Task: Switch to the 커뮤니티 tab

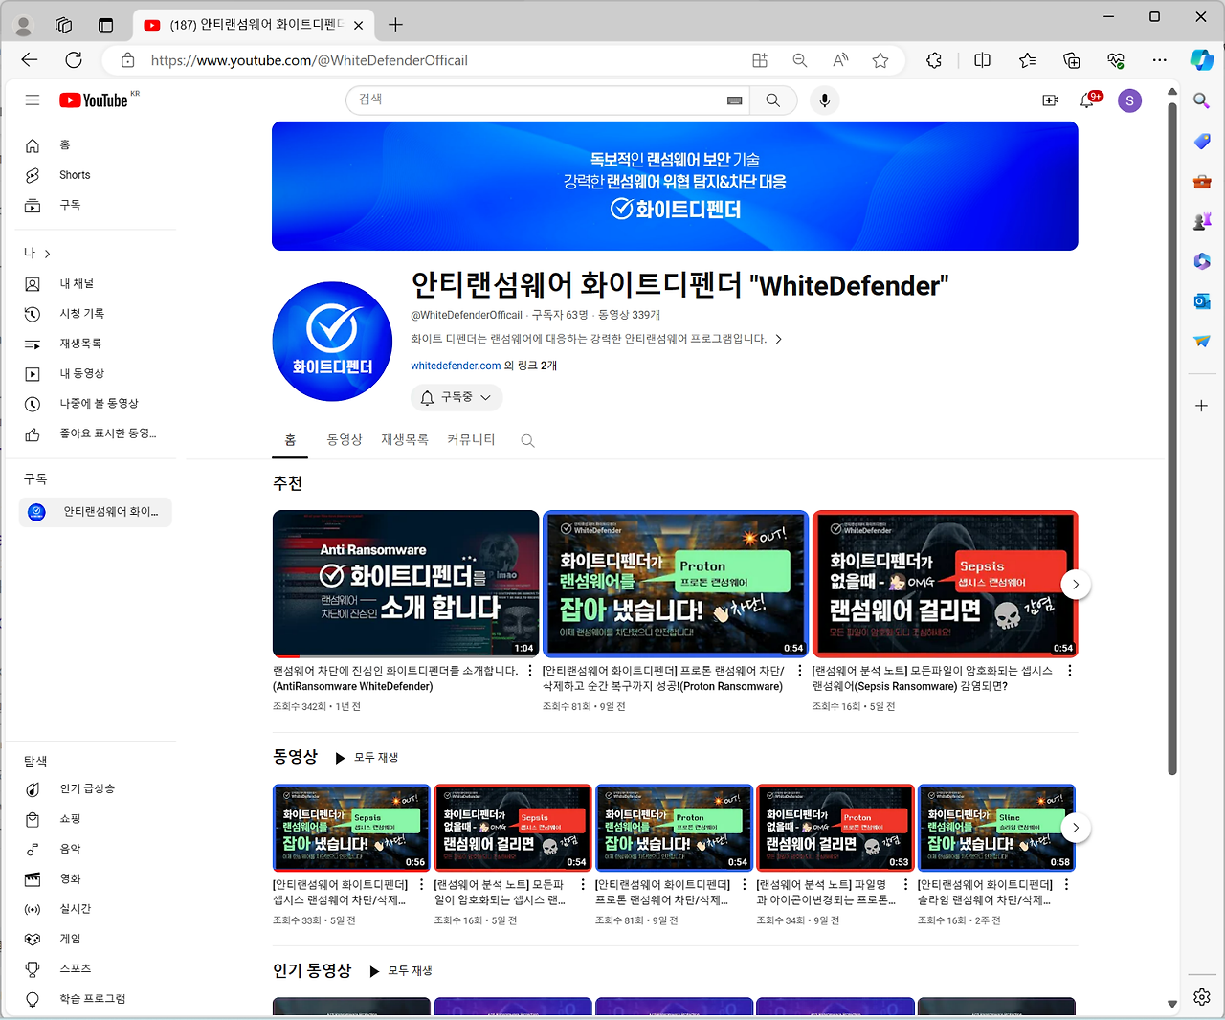Action: click(x=471, y=440)
